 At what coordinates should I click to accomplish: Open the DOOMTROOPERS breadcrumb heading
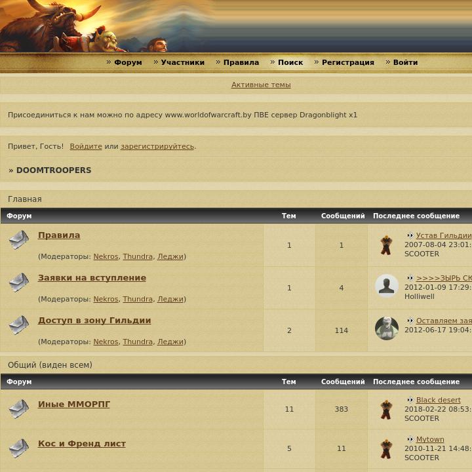(54, 170)
